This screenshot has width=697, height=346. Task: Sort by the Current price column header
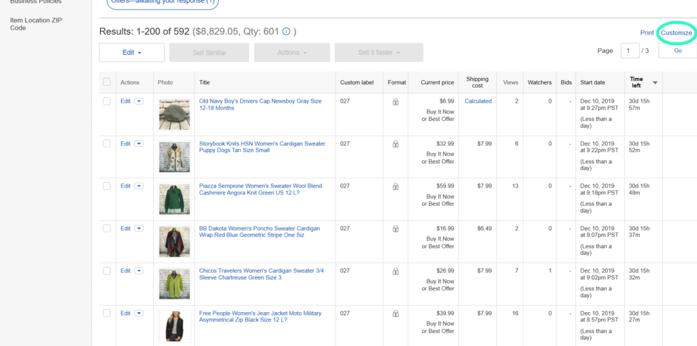pos(438,83)
